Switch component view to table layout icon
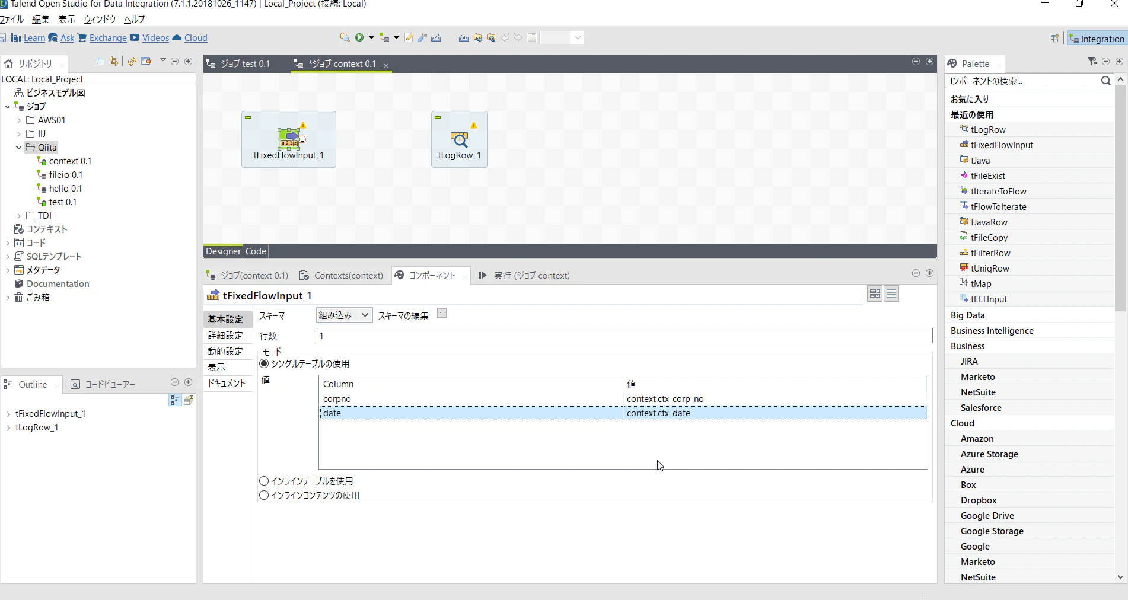Viewport: 1128px width, 600px height. click(x=875, y=293)
